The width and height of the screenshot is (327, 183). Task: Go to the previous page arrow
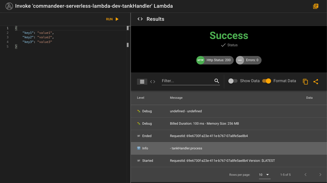pyautogui.click(x=305, y=175)
